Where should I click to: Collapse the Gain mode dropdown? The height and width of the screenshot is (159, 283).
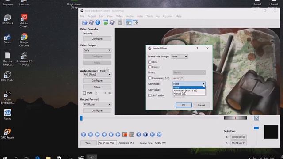click(189, 84)
